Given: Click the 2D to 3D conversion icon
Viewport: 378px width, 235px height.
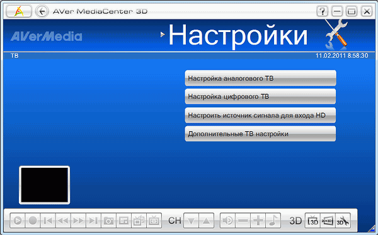Looking at the screenshot, I should click(328, 221).
